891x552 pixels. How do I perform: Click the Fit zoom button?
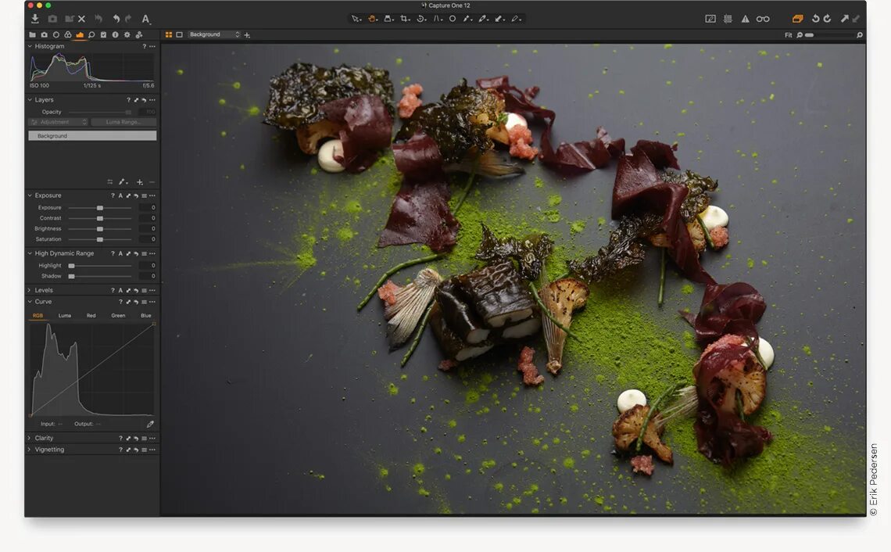(788, 35)
